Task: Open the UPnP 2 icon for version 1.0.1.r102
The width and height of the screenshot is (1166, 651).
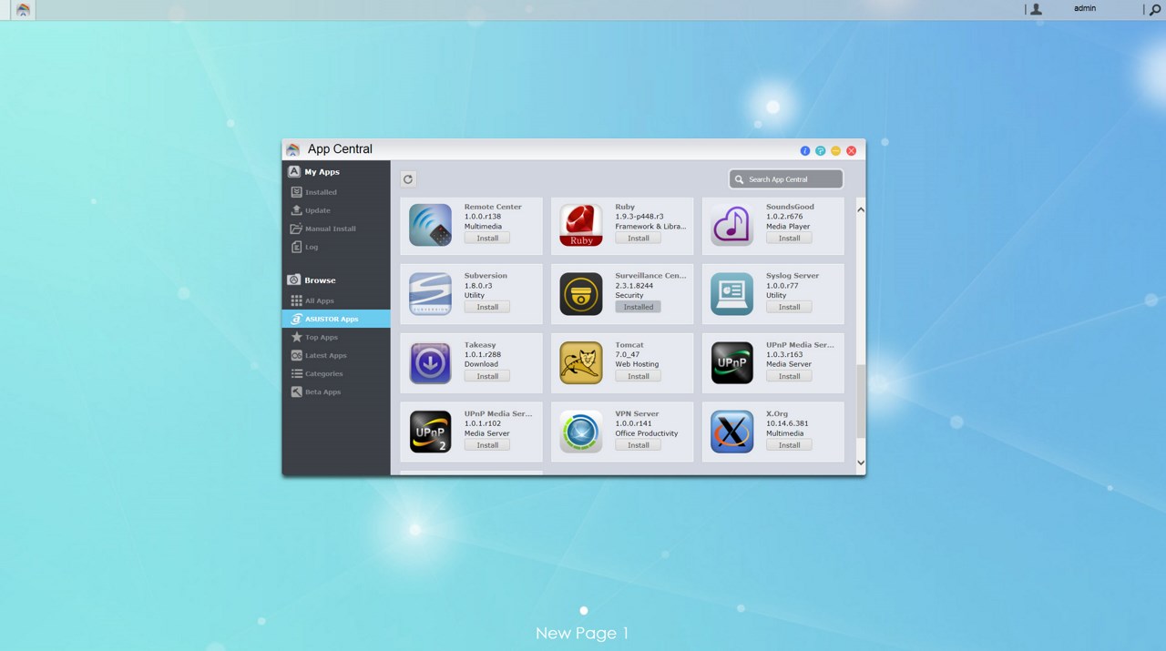Action: (x=430, y=432)
